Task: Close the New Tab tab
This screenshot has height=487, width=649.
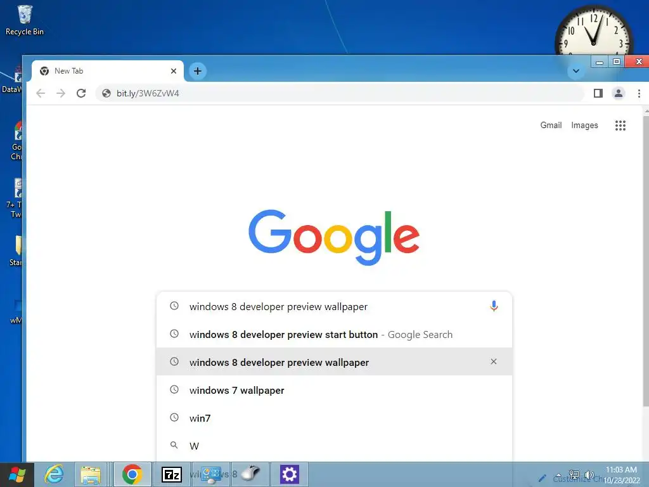Action: point(174,71)
